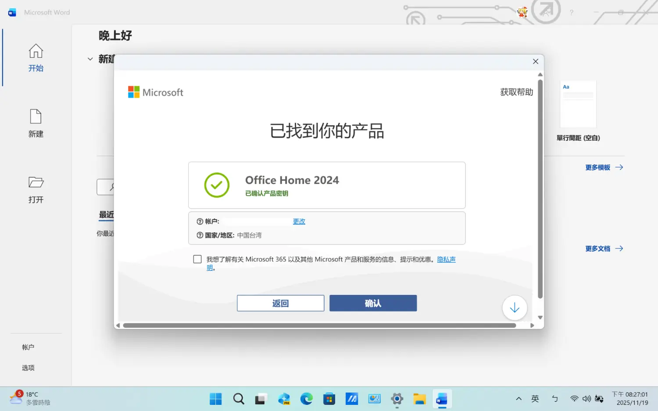
Task: Enable the Microsoft 365 offers checkbox
Action: [197, 259]
